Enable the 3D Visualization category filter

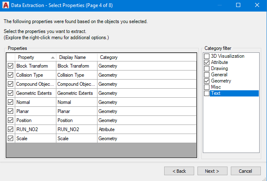[207, 56]
